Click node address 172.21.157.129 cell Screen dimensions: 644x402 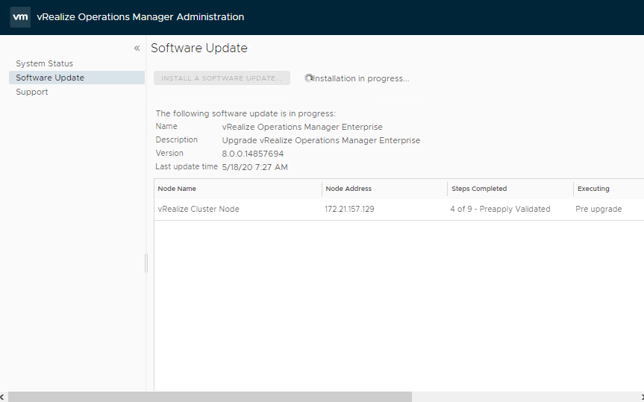click(349, 209)
